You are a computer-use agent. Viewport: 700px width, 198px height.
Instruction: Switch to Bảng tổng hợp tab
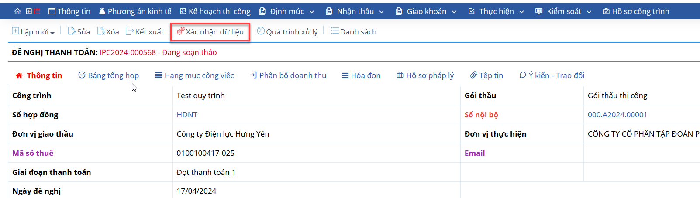(109, 75)
